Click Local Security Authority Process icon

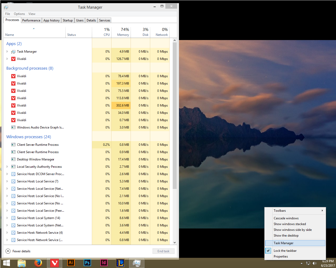pyautogui.click(x=13, y=167)
